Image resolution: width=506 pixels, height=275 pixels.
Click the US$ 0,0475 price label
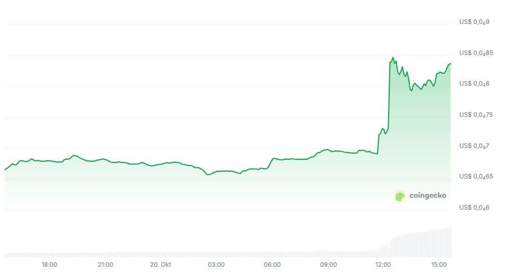point(476,115)
